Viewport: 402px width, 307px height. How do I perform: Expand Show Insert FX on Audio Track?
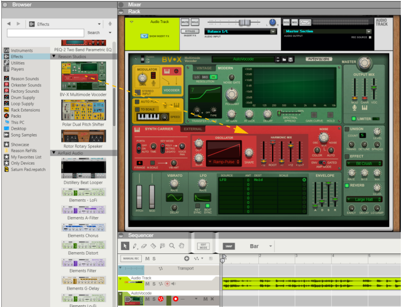click(x=144, y=36)
